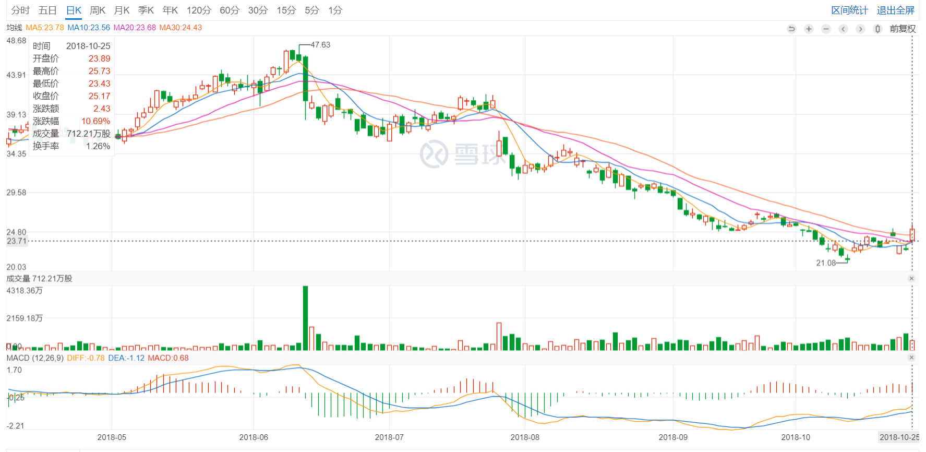Switch to the 年K tab

(x=170, y=10)
